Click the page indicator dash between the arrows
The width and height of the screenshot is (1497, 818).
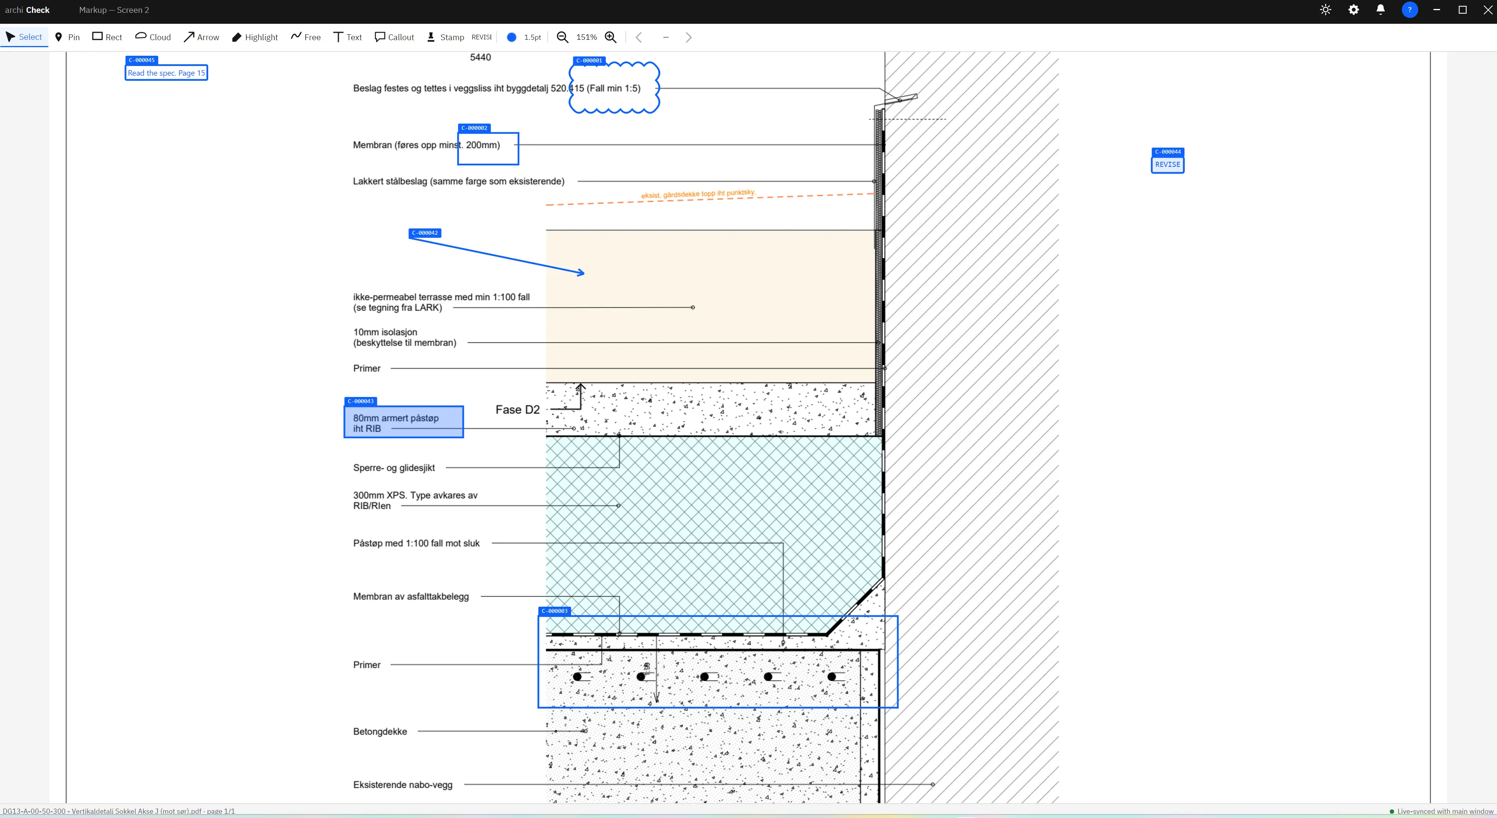coord(666,37)
